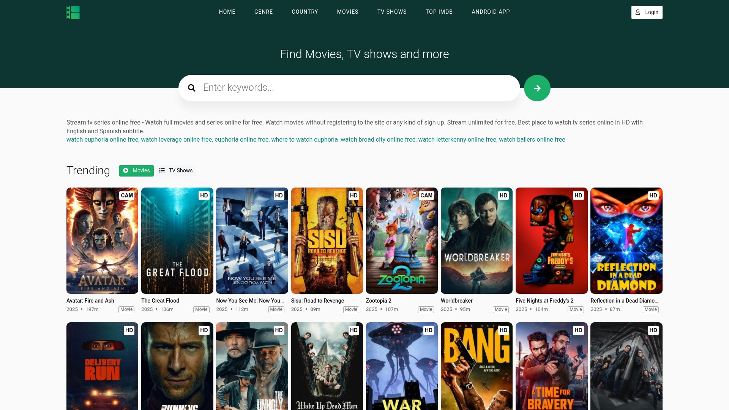The height and width of the screenshot is (410, 729).
Task: Go to the TV SHOWS page
Action: 392,12
